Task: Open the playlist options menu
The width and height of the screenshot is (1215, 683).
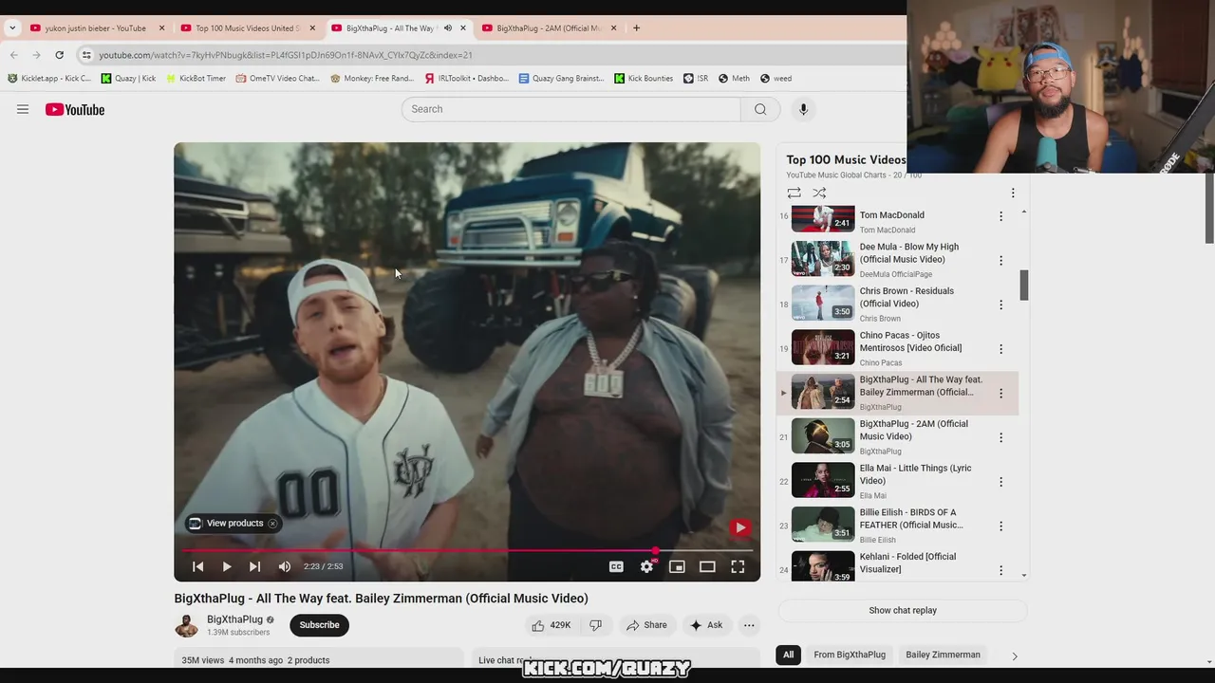Action: 1013,193
